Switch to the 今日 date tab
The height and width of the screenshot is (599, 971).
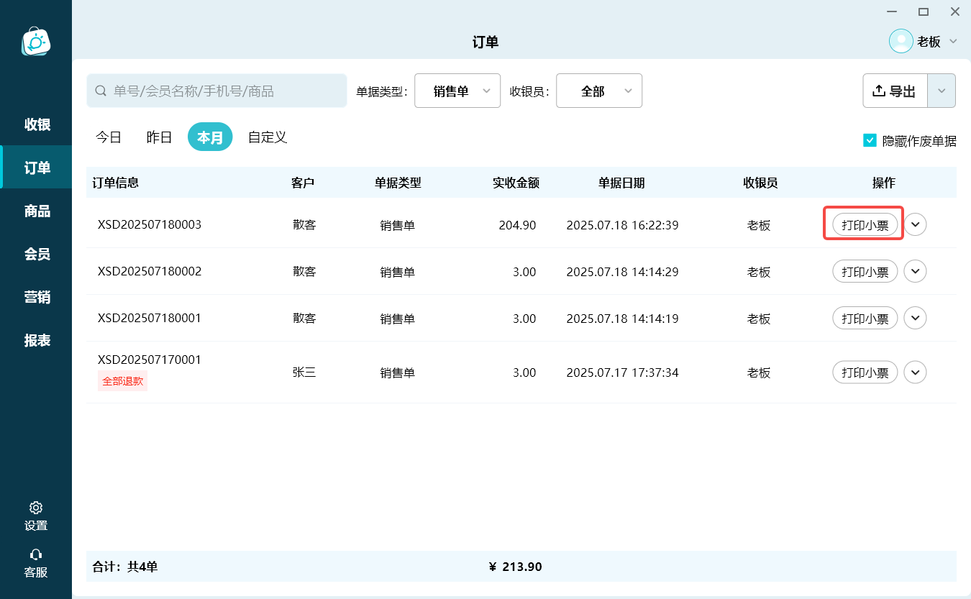click(x=109, y=137)
